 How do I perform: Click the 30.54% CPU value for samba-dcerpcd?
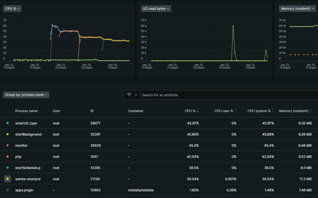193,179
